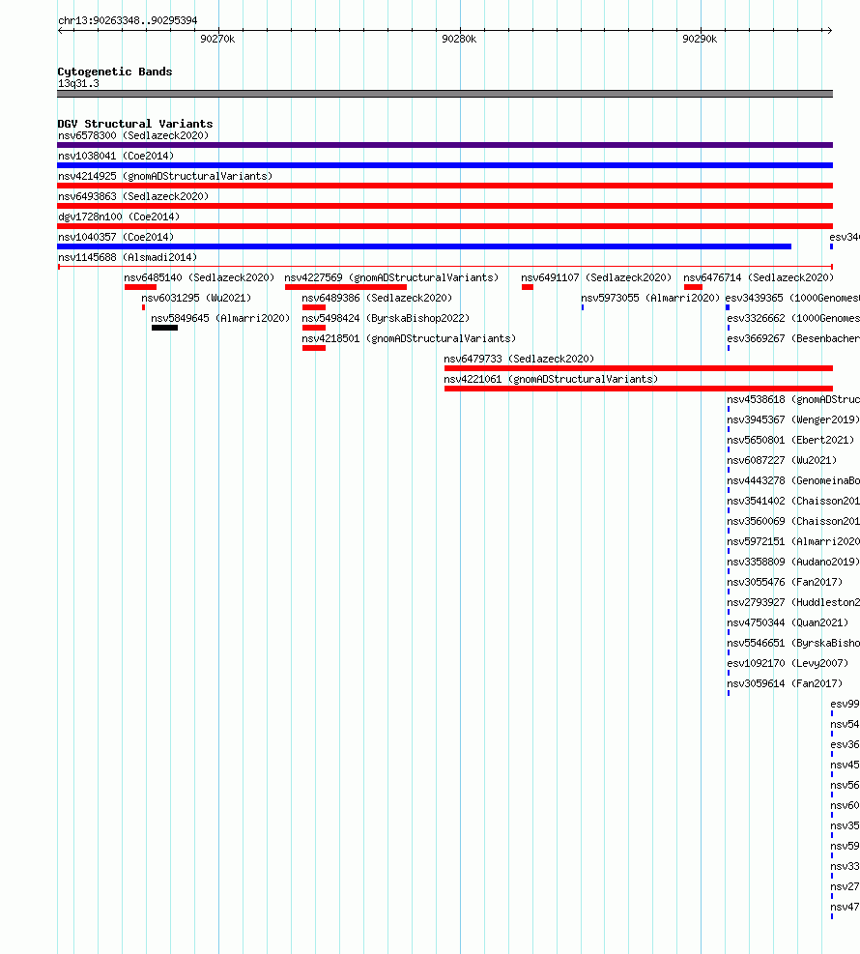Click the purple nsv6578300 variant bar

pyautogui.click(x=445, y=145)
